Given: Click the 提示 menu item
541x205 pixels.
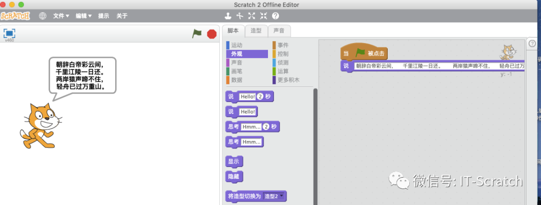Looking at the screenshot, I should click(104, 16).
